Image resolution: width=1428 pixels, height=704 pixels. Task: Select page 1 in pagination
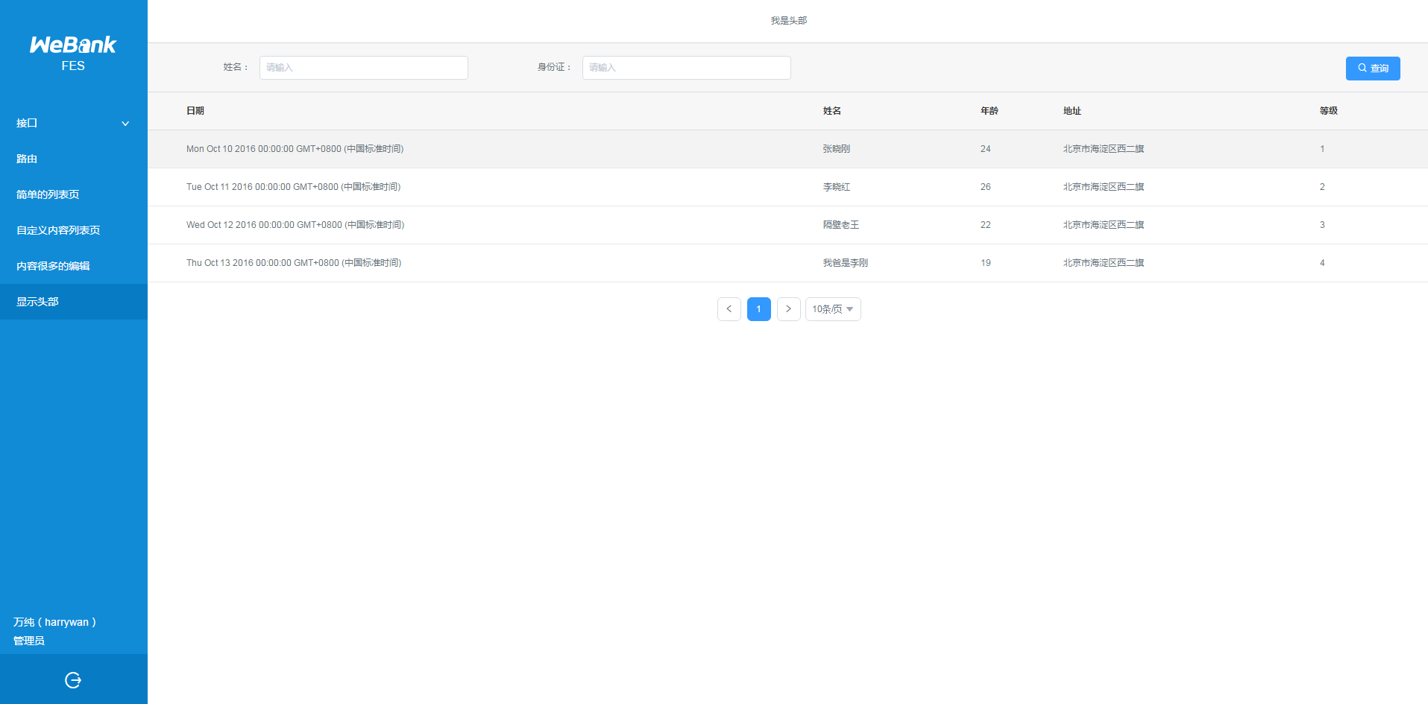[758, 309]
